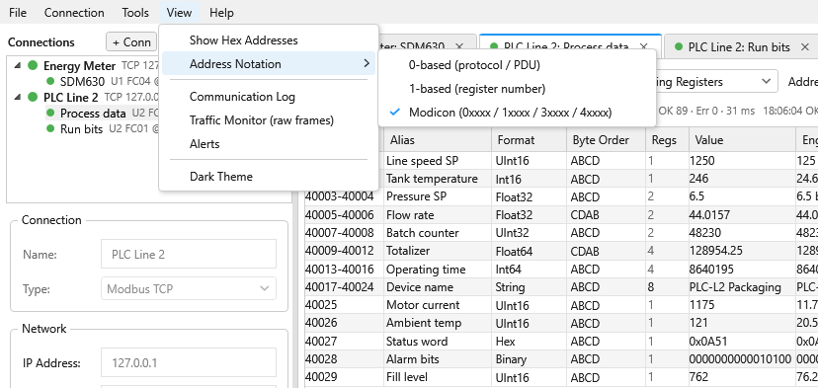Select the Motor current alias cell
Viewport: 818px width, 388px height.
(x=438, y=305)
